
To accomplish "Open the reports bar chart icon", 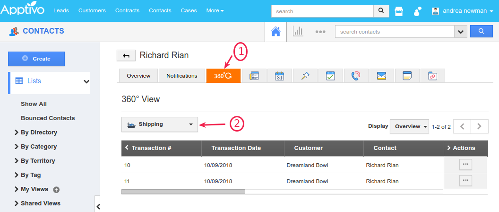I will [x=298, y=32].
